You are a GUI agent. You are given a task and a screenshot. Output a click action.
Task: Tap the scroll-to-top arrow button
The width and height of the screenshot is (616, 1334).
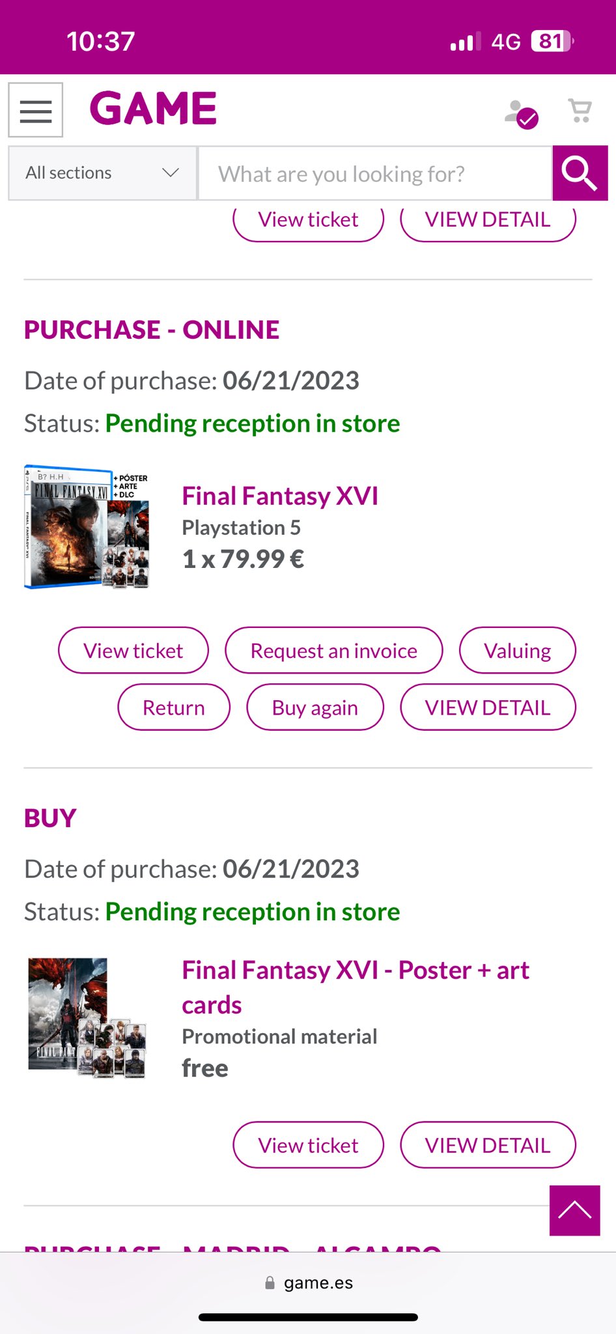click(574, 1210)
